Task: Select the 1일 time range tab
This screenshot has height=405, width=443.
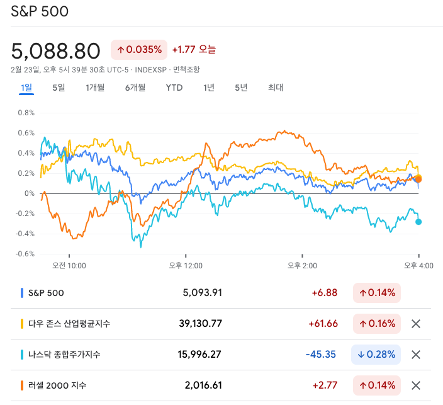Action: point(26,88)
